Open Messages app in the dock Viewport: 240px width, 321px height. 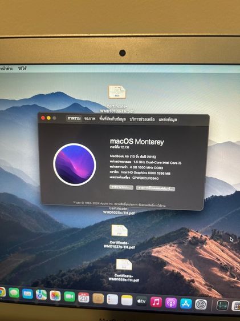[x=14, y=293]
